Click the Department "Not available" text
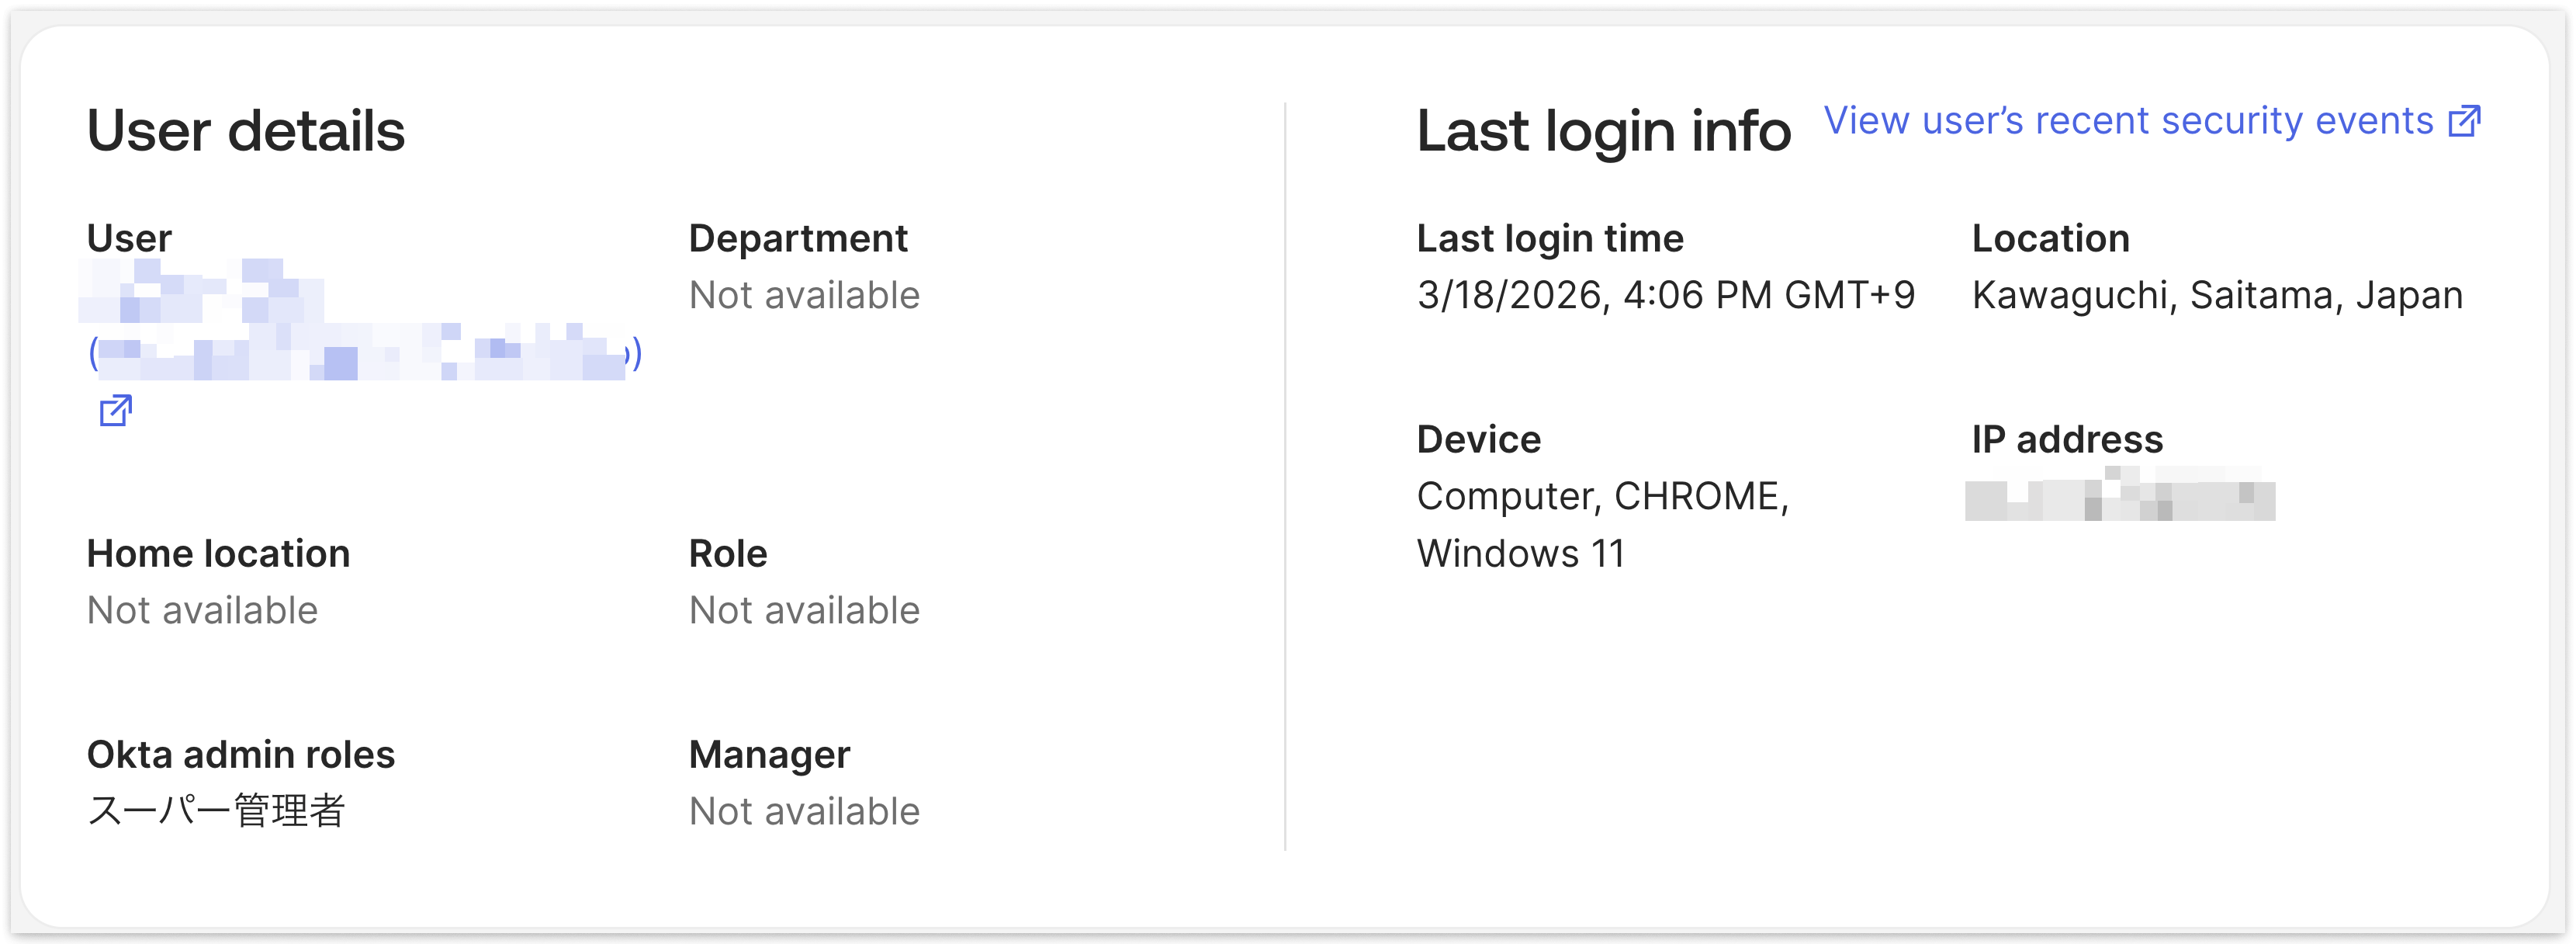 point(803,294)
